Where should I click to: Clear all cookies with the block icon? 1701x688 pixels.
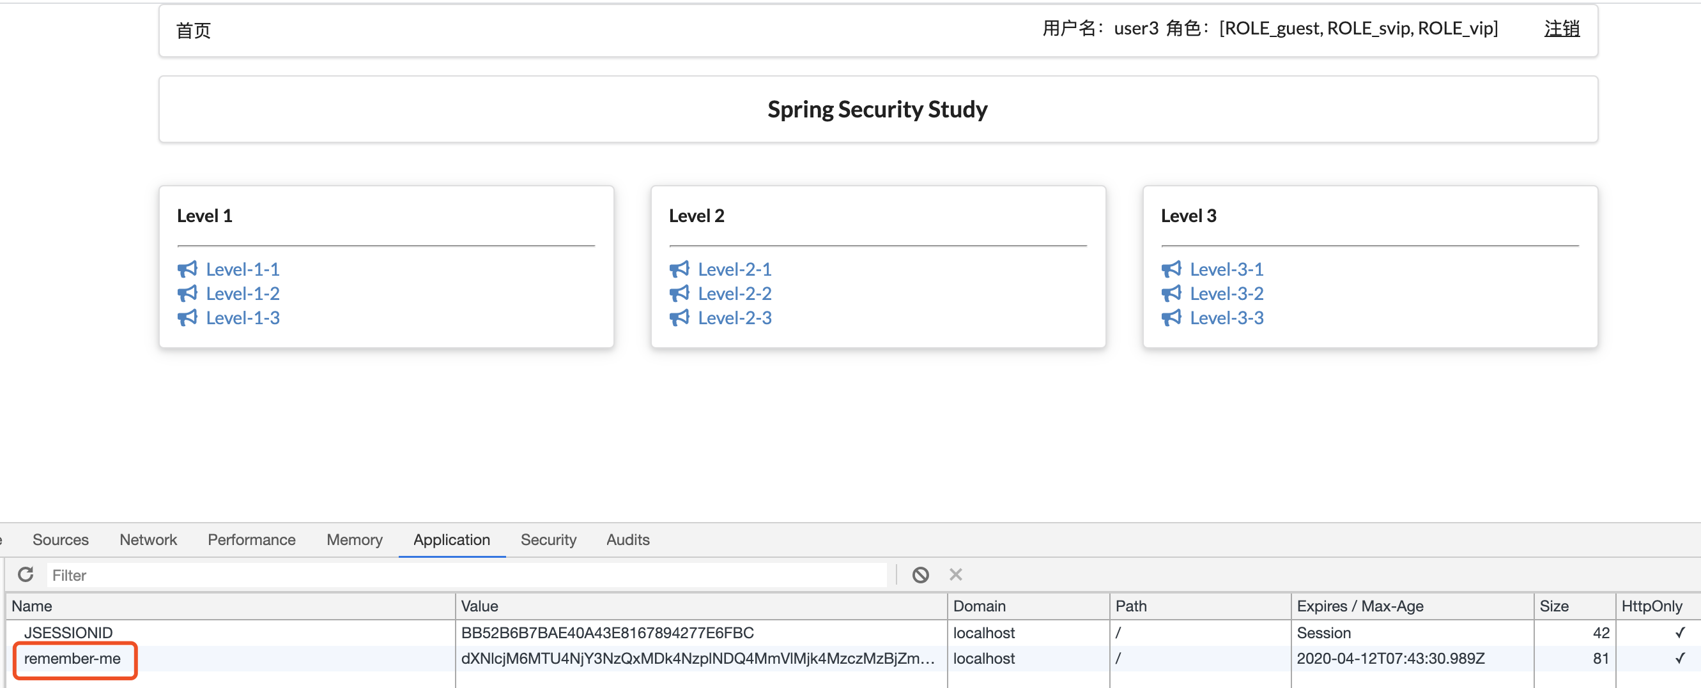click(x=921, y=574)
